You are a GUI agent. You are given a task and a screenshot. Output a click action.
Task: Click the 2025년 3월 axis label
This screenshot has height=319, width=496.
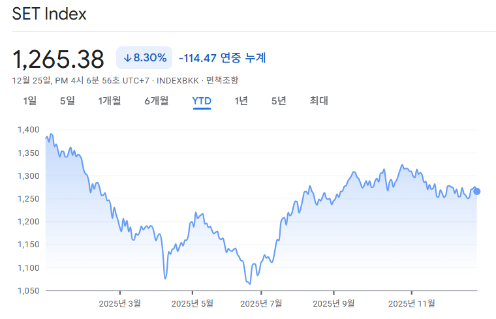[x=119, y=303]
